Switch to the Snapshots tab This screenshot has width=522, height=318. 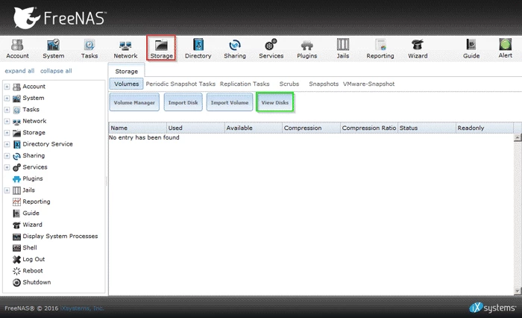[324, 84]
